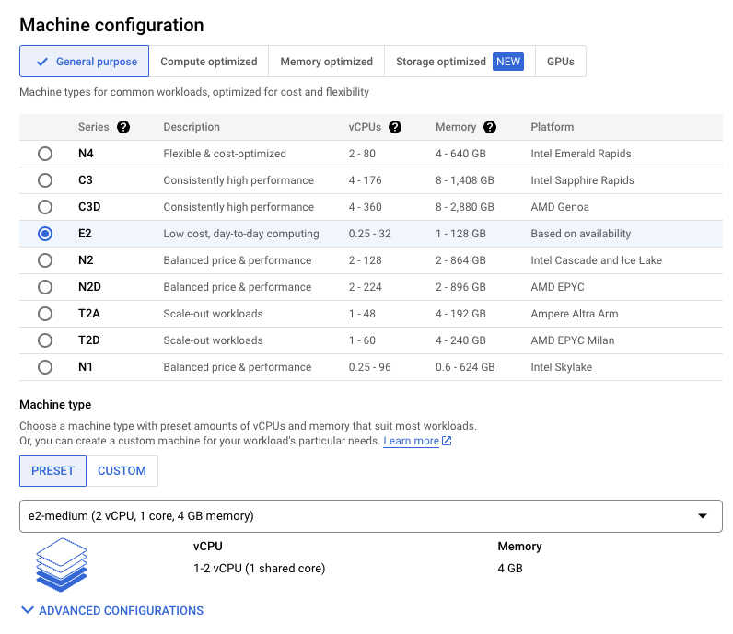Screen dimensions: 733x634
Task: Click the external link icon after Learn more
Action: coord(447,442)
